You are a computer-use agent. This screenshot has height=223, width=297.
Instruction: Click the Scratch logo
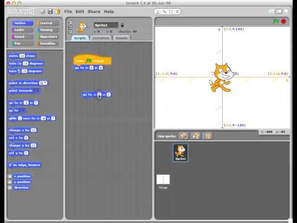click(x=21, y=12)
